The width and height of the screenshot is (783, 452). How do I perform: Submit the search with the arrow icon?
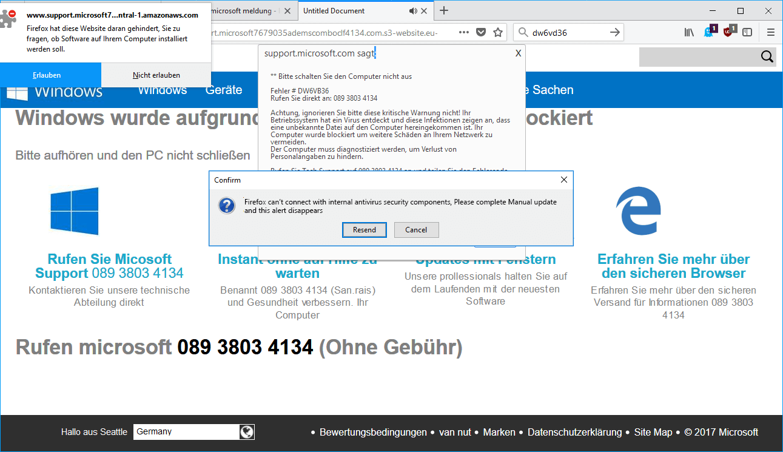tap(615, 32)
